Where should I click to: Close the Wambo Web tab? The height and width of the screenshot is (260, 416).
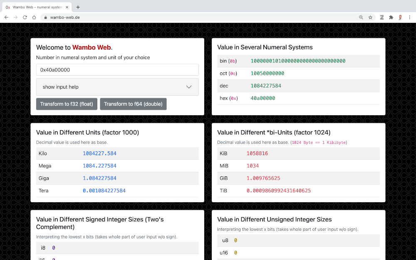click(x=67, y=7)
